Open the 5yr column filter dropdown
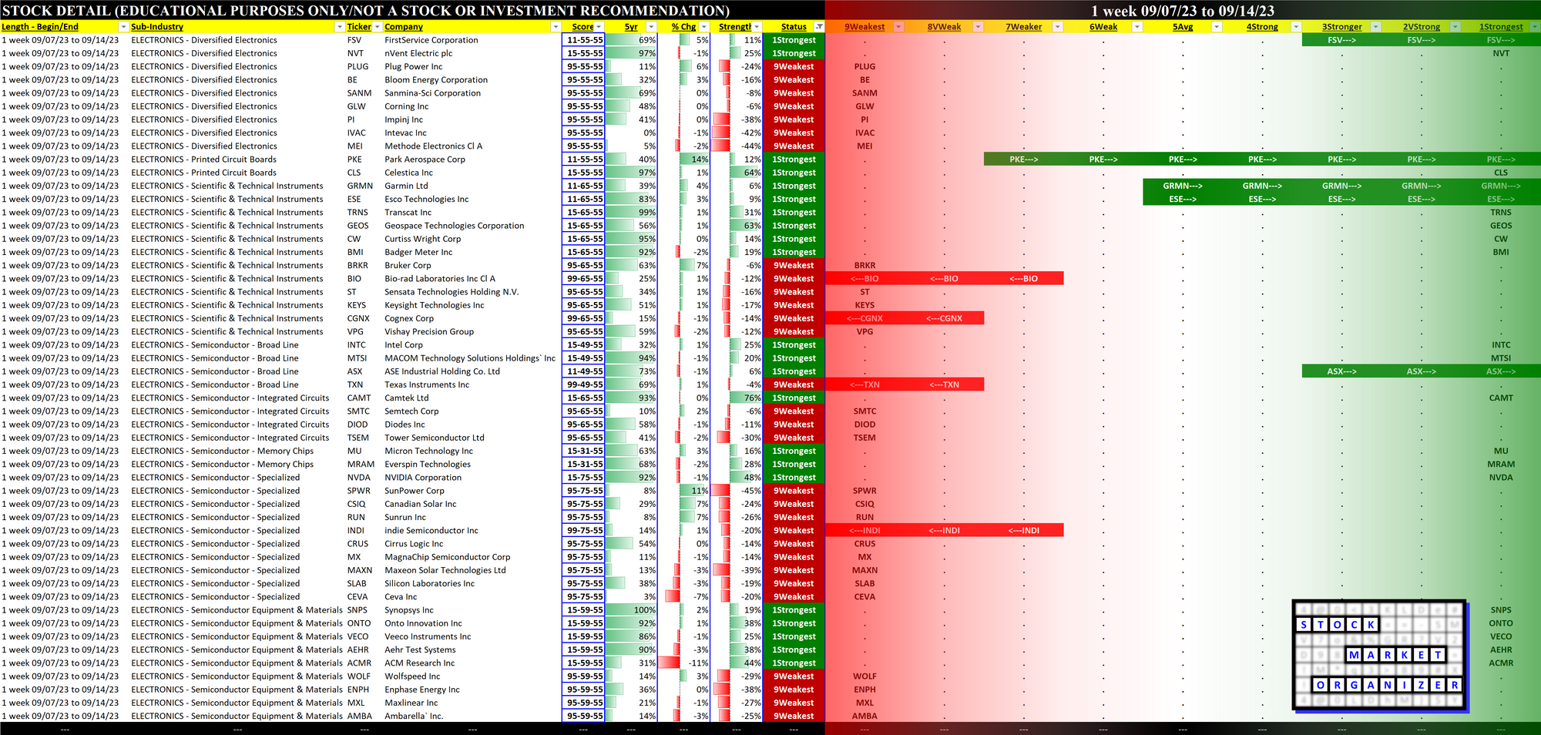 tap(651, 27)
